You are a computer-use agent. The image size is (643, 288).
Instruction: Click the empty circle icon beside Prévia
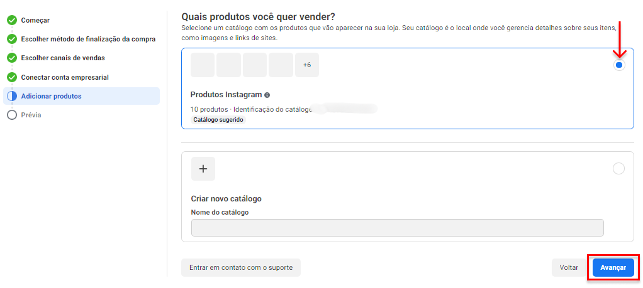(x=11, y=115)
